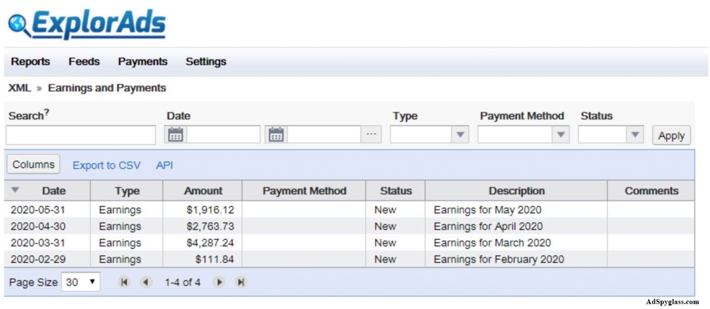This screenshot has width=710, height=309.
Task: Open the end date calendar picker
Action: click(276, 134)
